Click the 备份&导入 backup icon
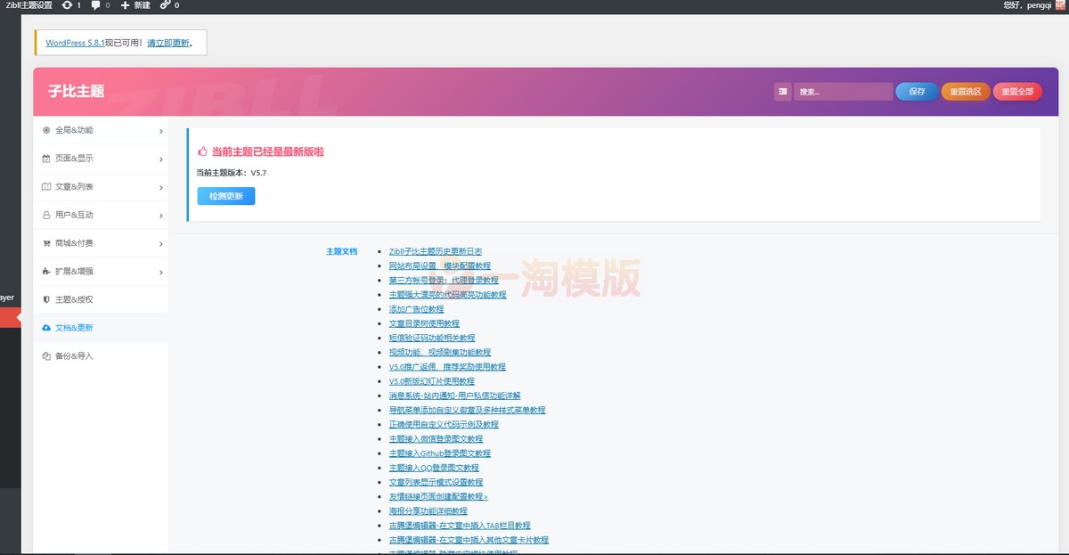Image resolution: width=1069 pixels, height=555 pixels. click(45, 356)
